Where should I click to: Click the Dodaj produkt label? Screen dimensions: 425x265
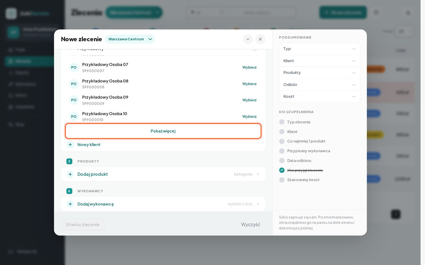click(92, 174)
